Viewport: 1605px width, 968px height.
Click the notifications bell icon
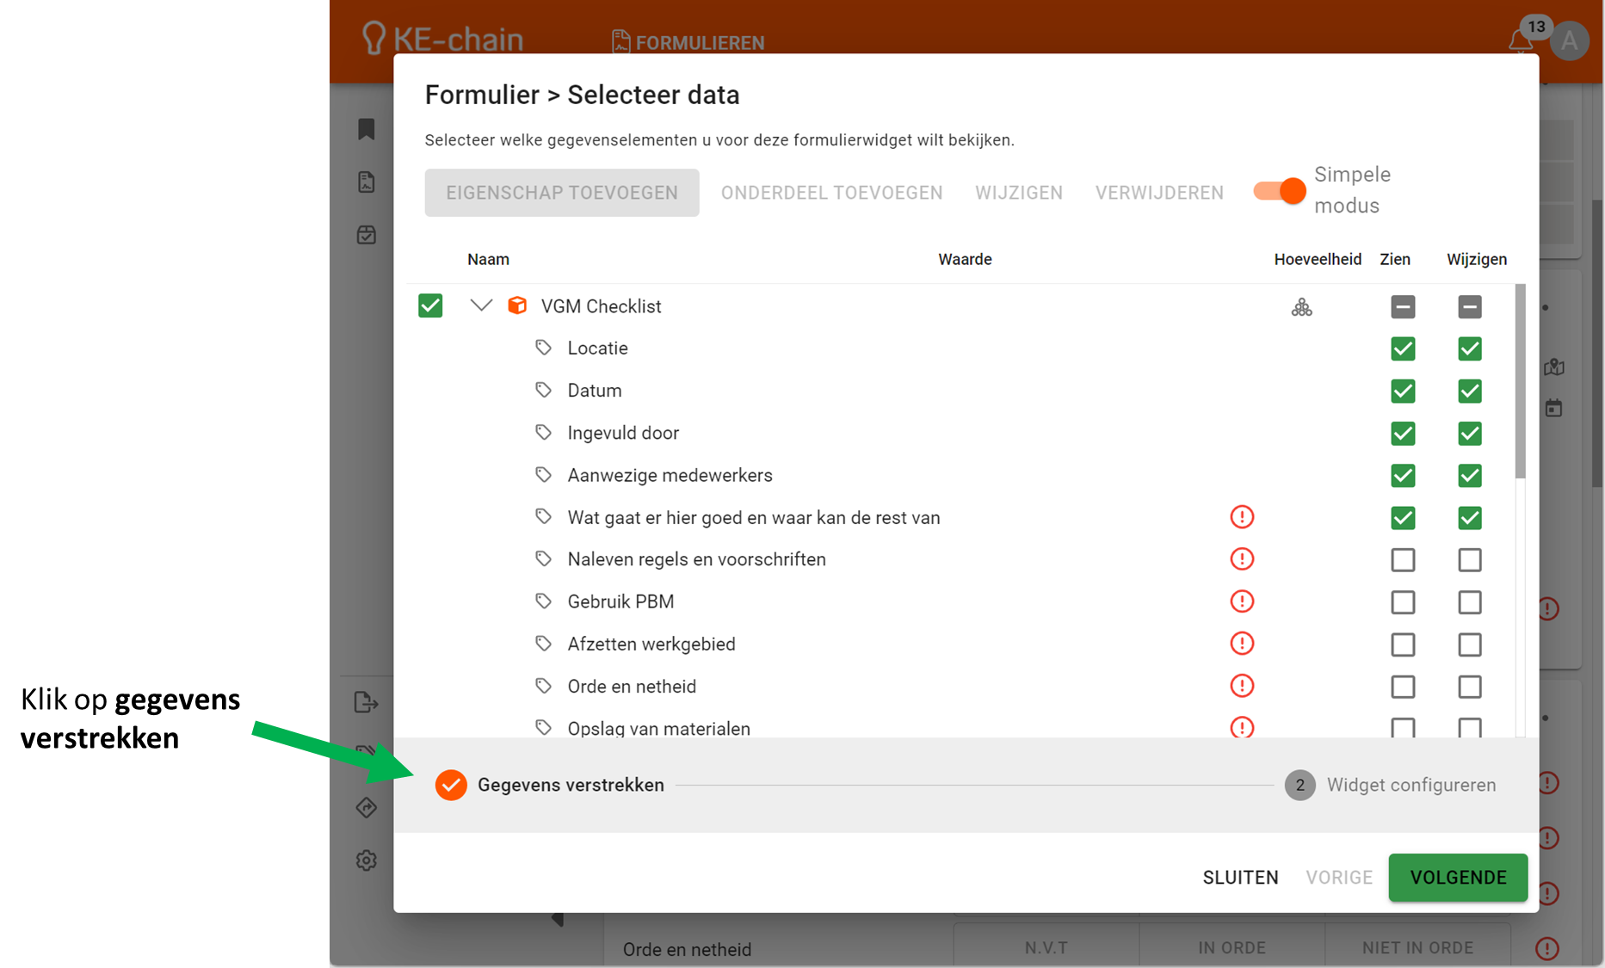pos(1520,40)
